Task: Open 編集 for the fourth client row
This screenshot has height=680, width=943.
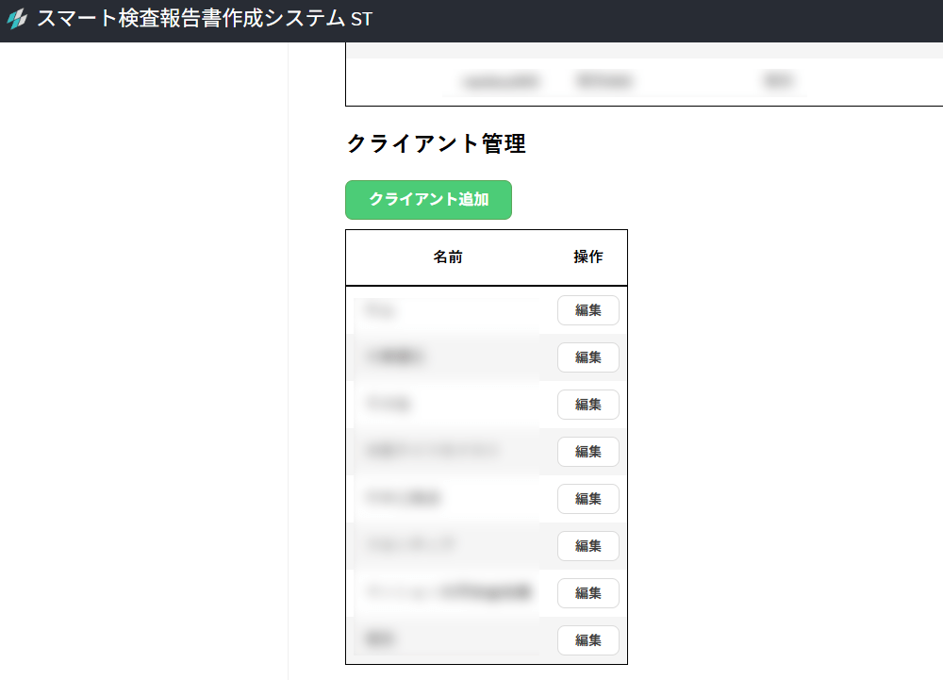Action: click(x=587, y=452)
